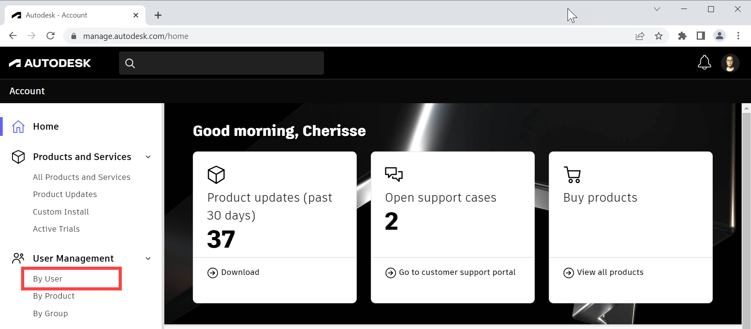This screenshot has width=751, height=329.
Task: Click the Products and Services cube icon
Action: tap(18, 157)
